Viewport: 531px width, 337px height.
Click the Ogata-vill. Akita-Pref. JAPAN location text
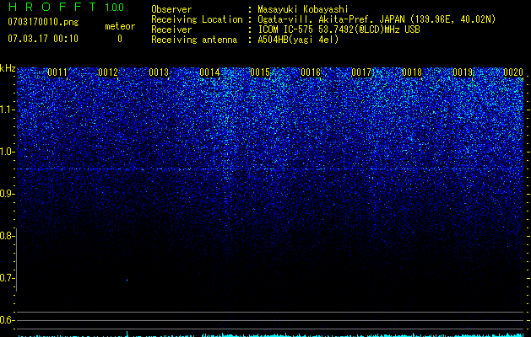point(377,19)
